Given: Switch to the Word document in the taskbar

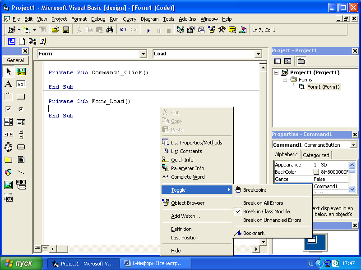Looking at the screenshot, I should coord(156,264).
